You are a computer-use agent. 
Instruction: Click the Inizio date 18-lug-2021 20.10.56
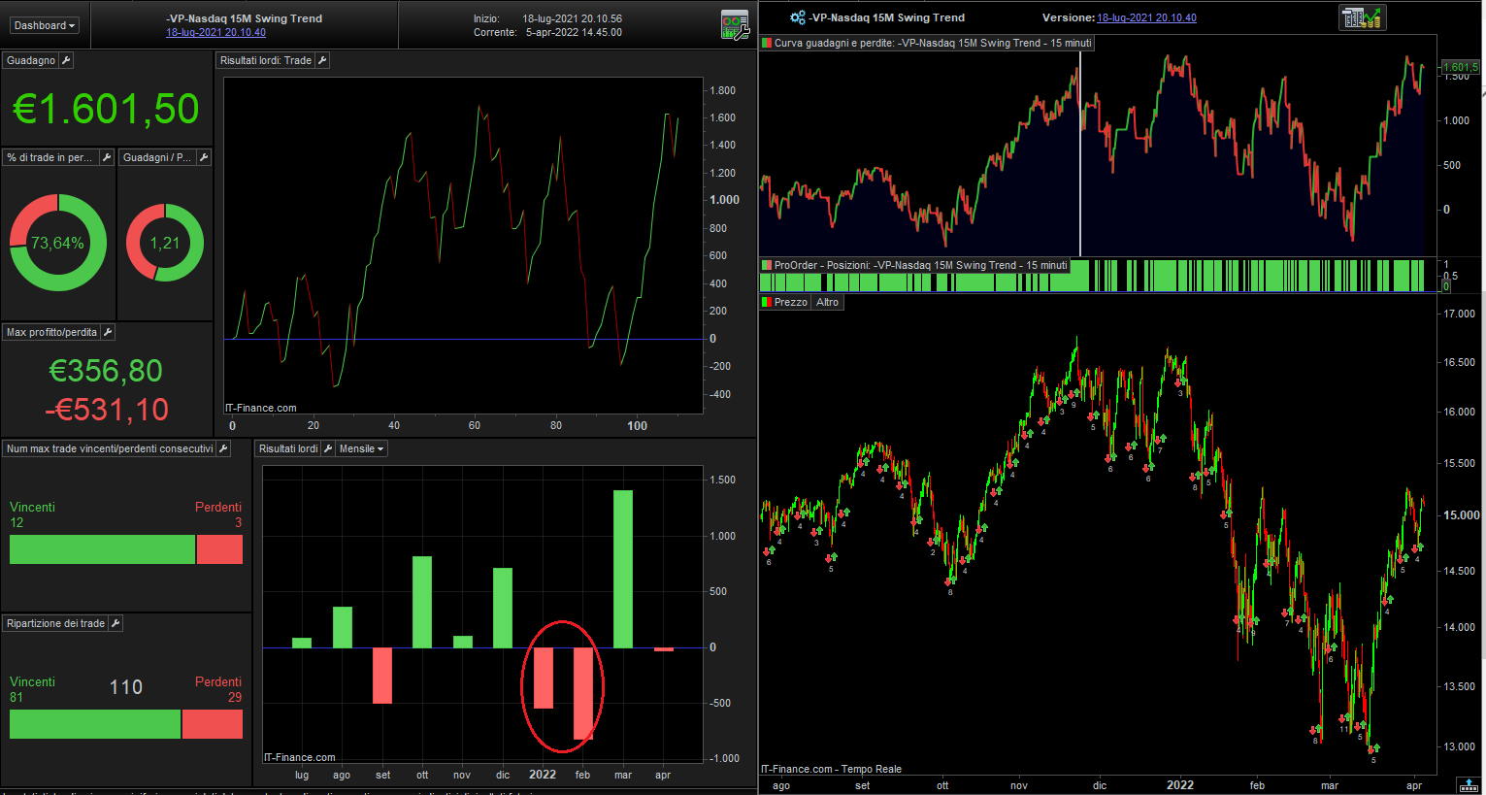click(x=573, y=18)
